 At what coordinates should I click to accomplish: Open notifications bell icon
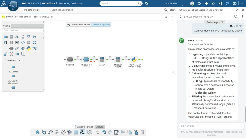[199, 3]
